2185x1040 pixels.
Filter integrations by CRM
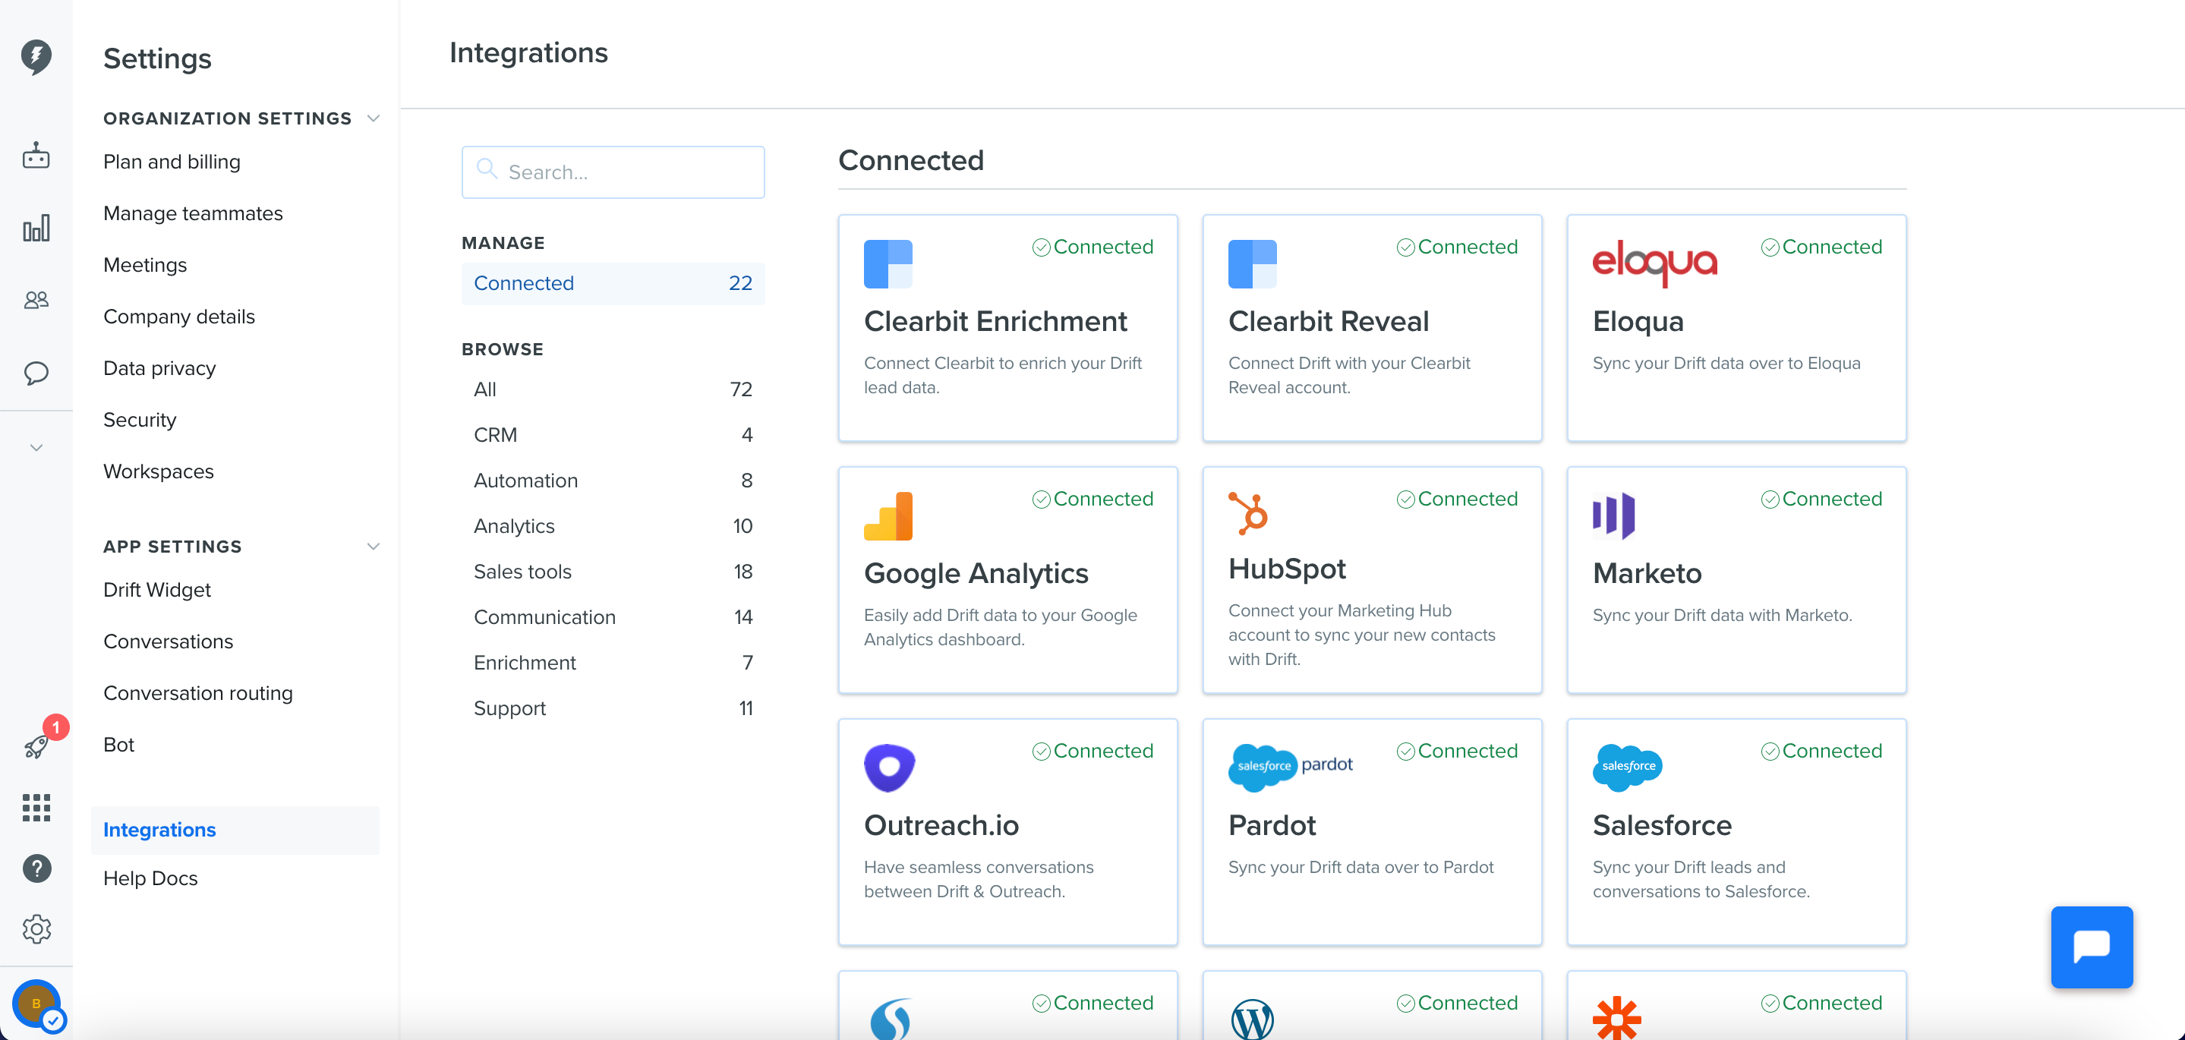click(x=613, y=435)
